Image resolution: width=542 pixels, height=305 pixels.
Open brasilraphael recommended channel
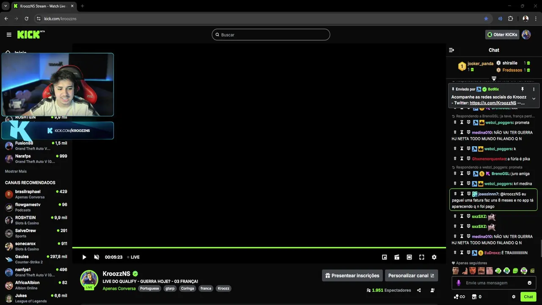click(x=36, y=194)
